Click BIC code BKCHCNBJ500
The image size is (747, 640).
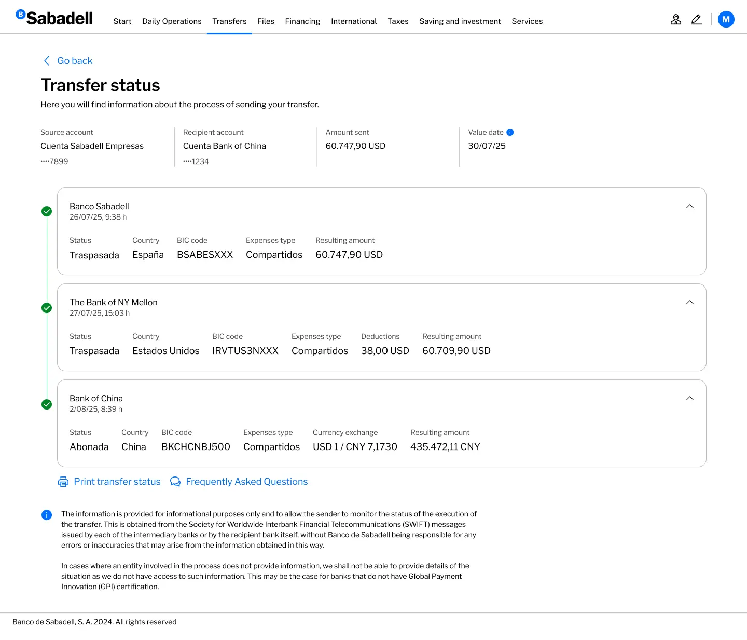(196, 447)
